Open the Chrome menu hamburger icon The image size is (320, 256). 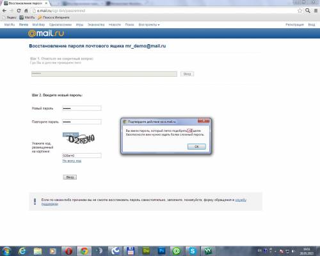coord(316,11)
